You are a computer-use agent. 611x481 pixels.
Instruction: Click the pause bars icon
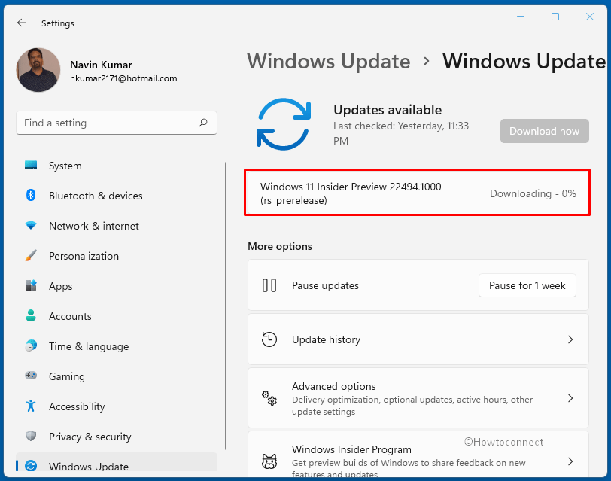(269, 285)
